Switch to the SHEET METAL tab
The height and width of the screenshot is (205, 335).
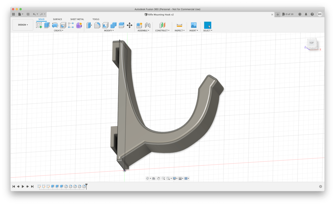point(77,19)
